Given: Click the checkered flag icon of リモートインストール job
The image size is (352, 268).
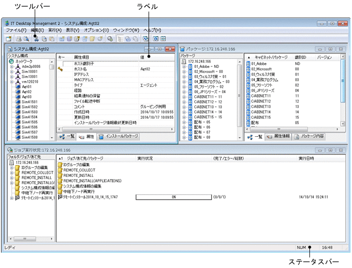Looking at the screenshot, I should pyautogui.click(x=60, y=197).
